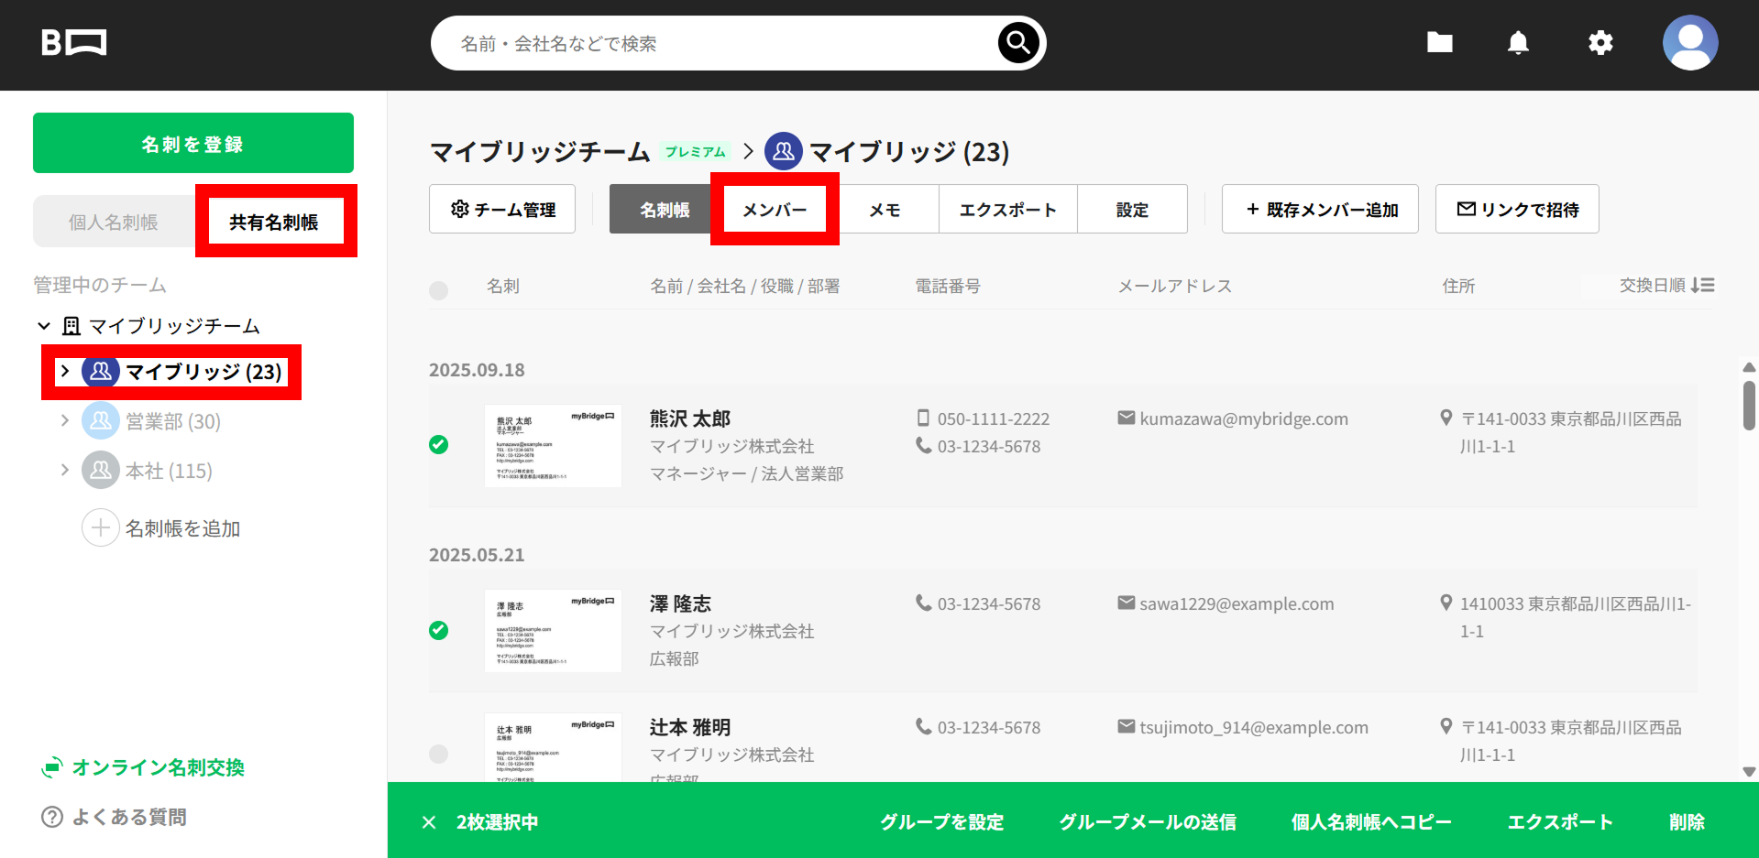Click the plus icon for 名刺帳を追加
The height and width of the screenshot is (858, 1759).
(101, 527)
